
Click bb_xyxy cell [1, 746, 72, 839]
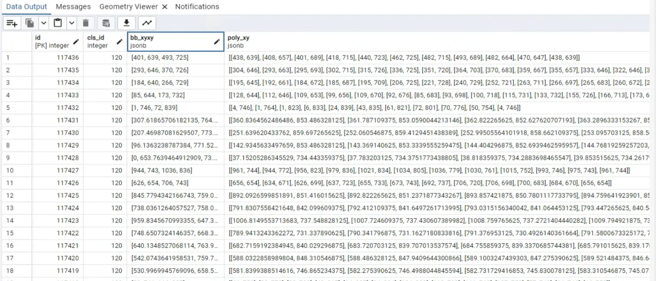[x=176, y=108]
